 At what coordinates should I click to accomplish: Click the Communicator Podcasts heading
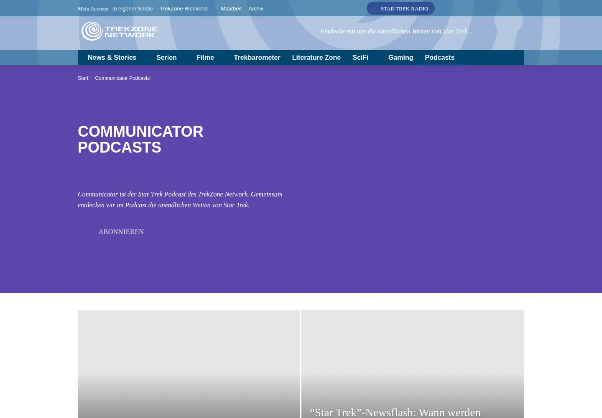pyautogui.click(x=140, y=140)
